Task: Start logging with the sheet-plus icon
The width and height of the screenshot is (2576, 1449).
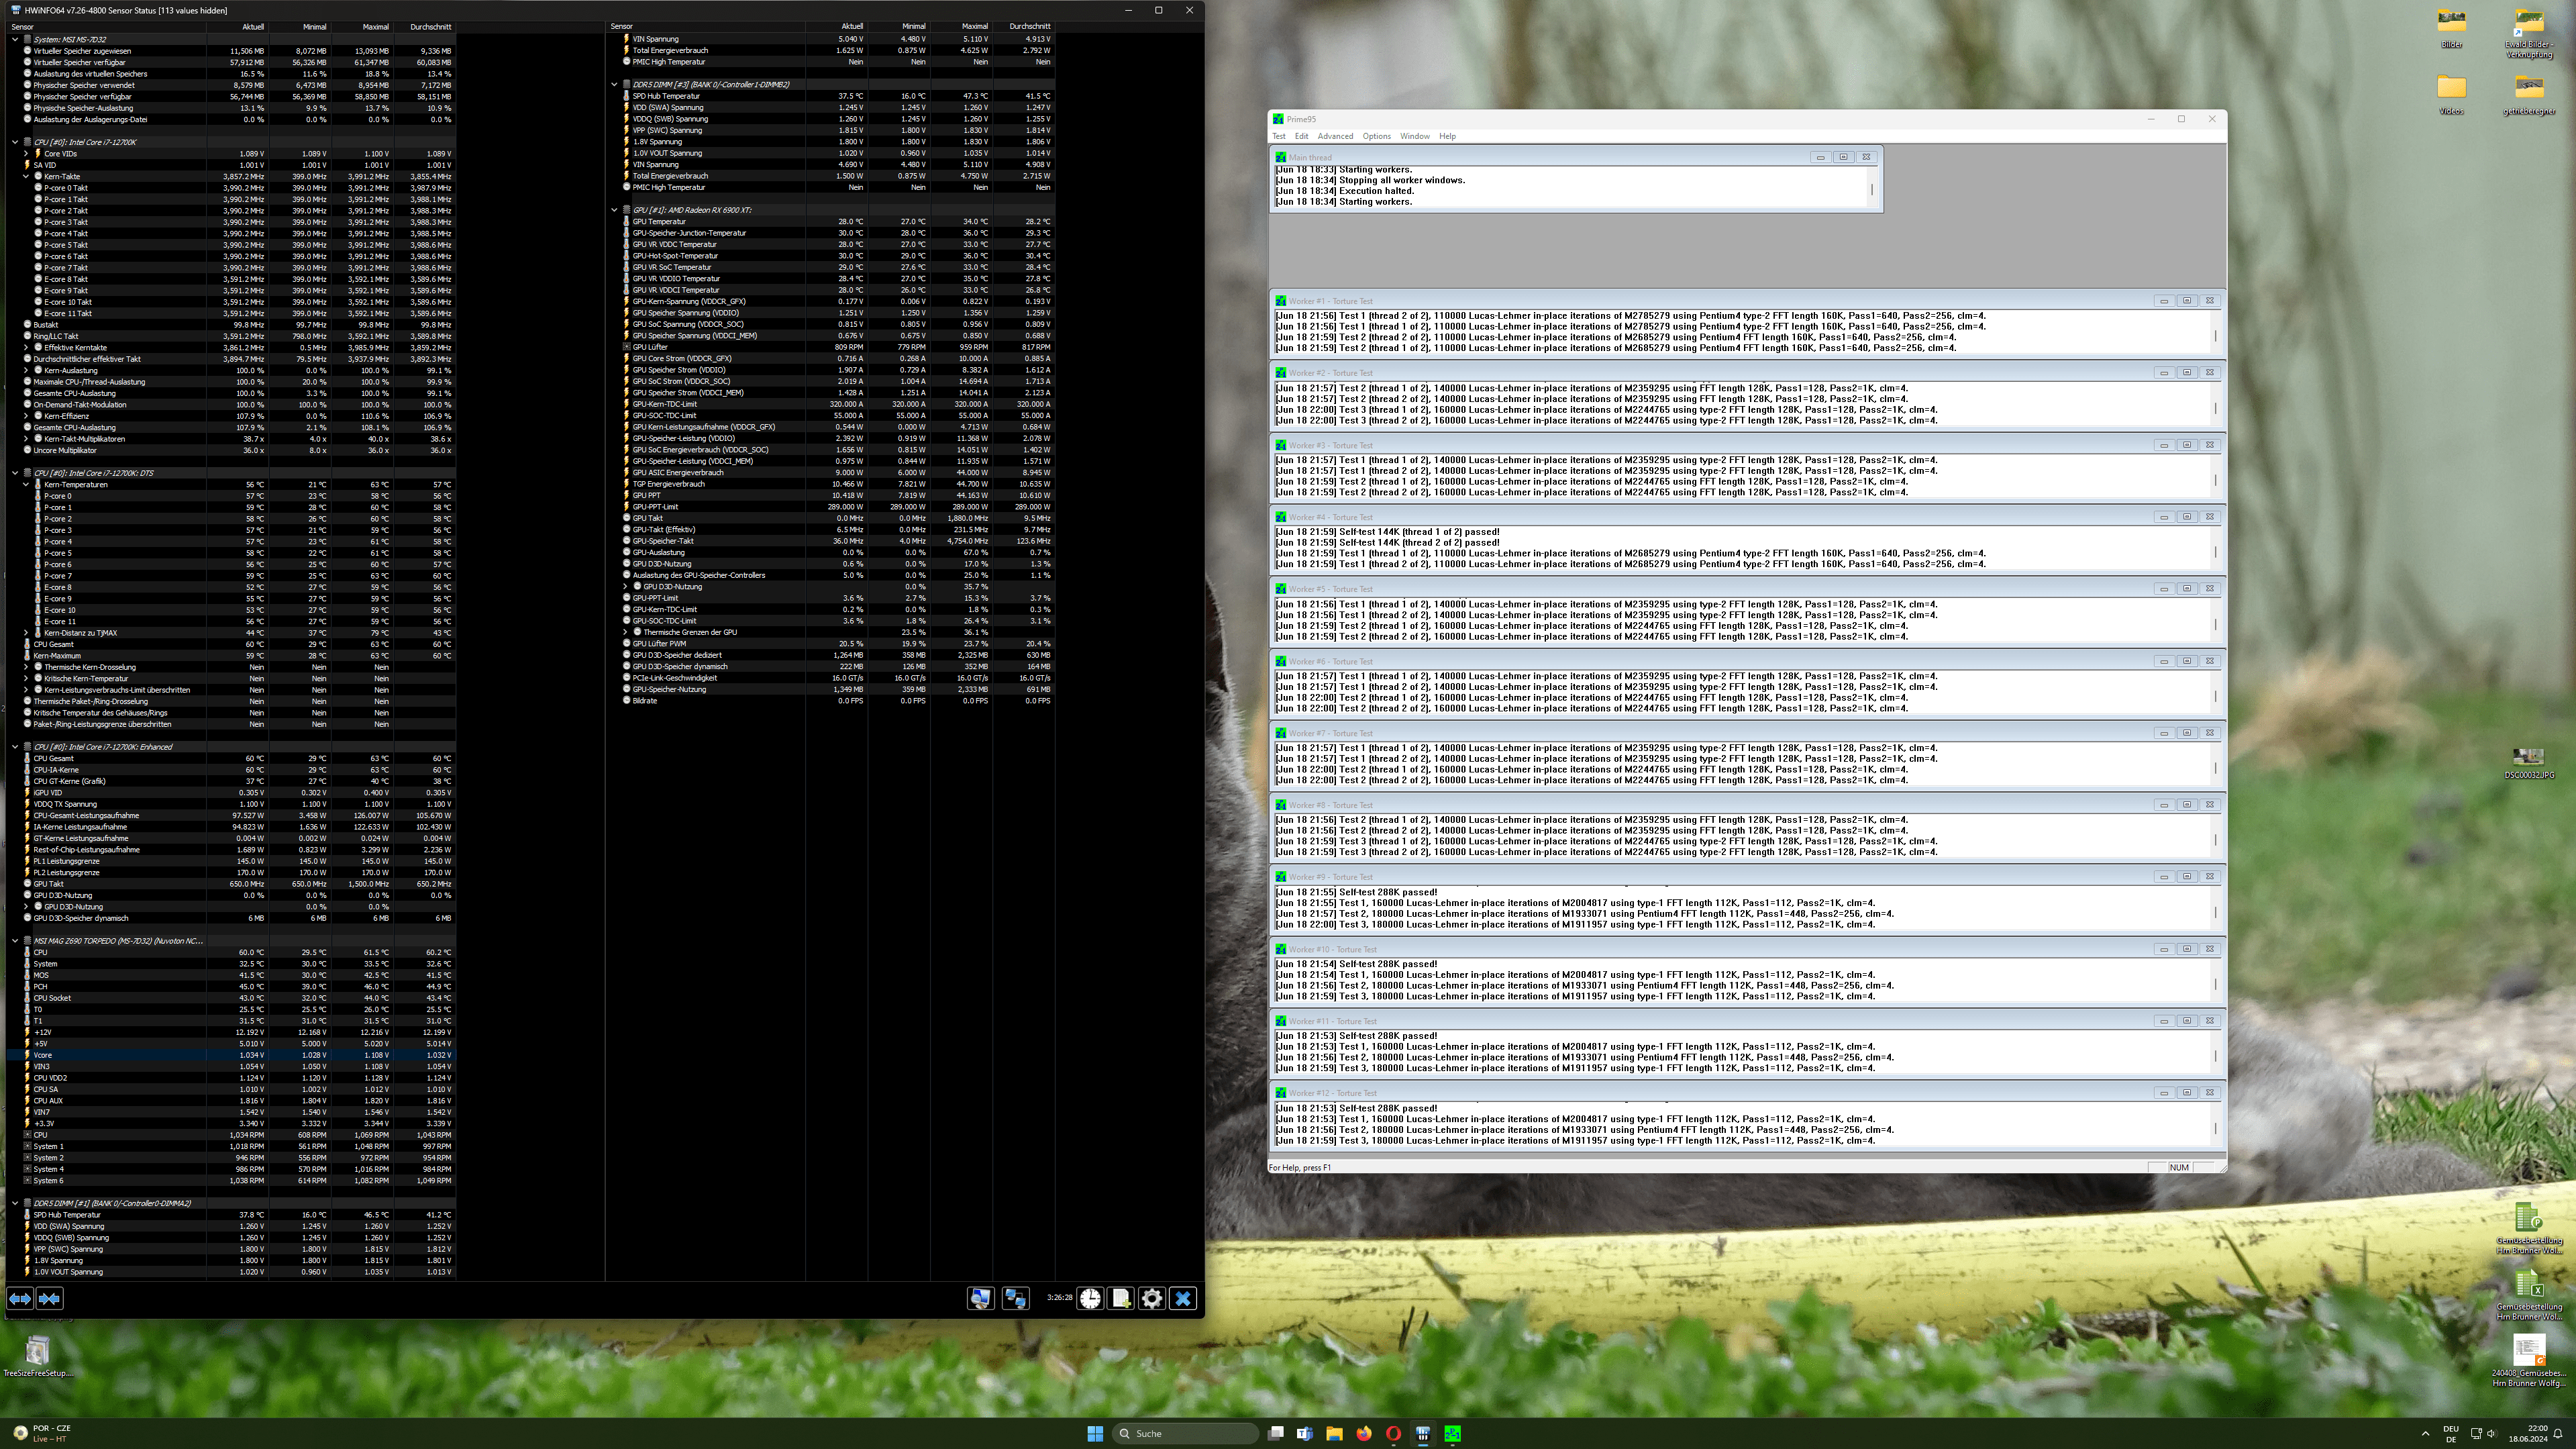Action: [1121, 1298]
